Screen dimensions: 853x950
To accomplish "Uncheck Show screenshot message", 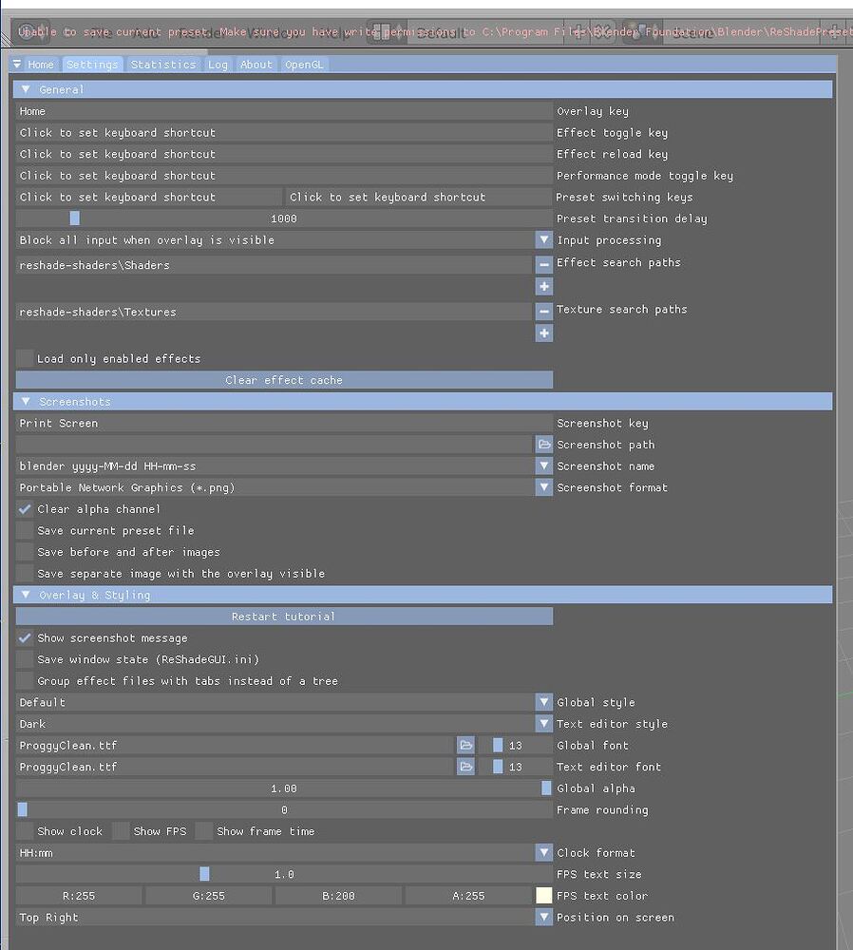I will click(25, 638).
